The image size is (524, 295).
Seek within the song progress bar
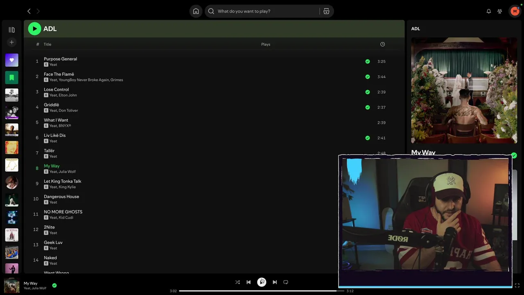point(262,291)
